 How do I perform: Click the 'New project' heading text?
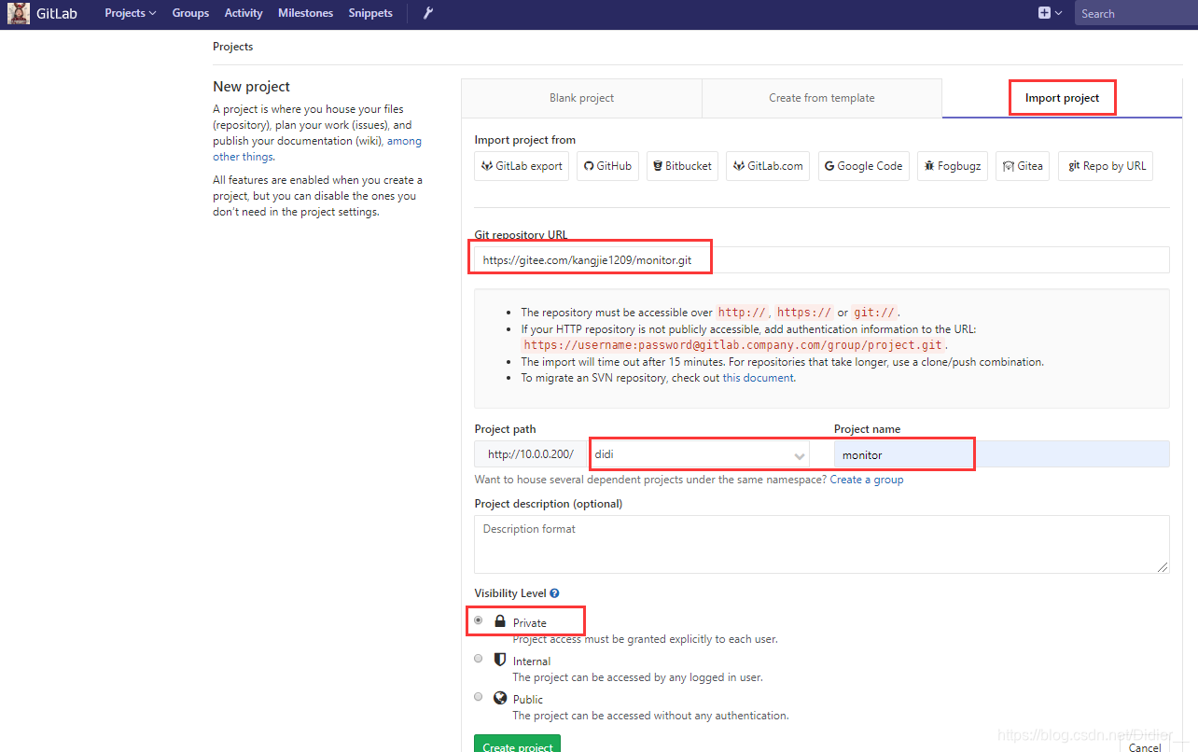(252, 87)
